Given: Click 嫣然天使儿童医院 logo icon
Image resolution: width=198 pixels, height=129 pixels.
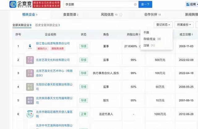Looking at the screenshot, I should point(30,114).
